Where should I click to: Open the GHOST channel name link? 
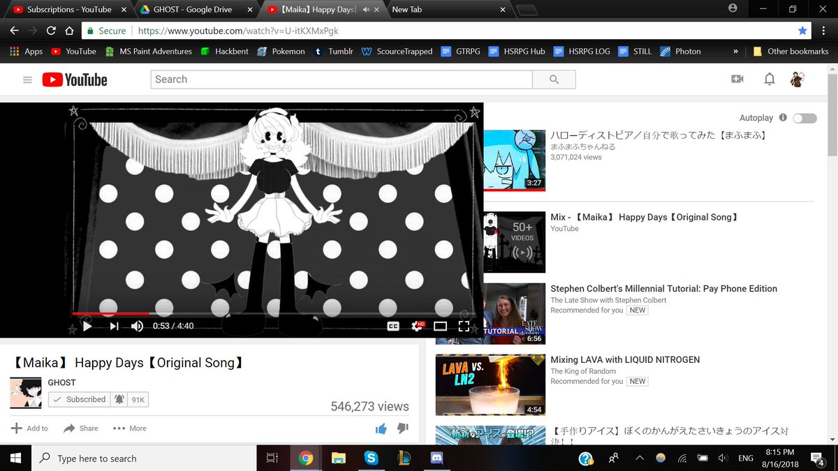tap(61, 382)
